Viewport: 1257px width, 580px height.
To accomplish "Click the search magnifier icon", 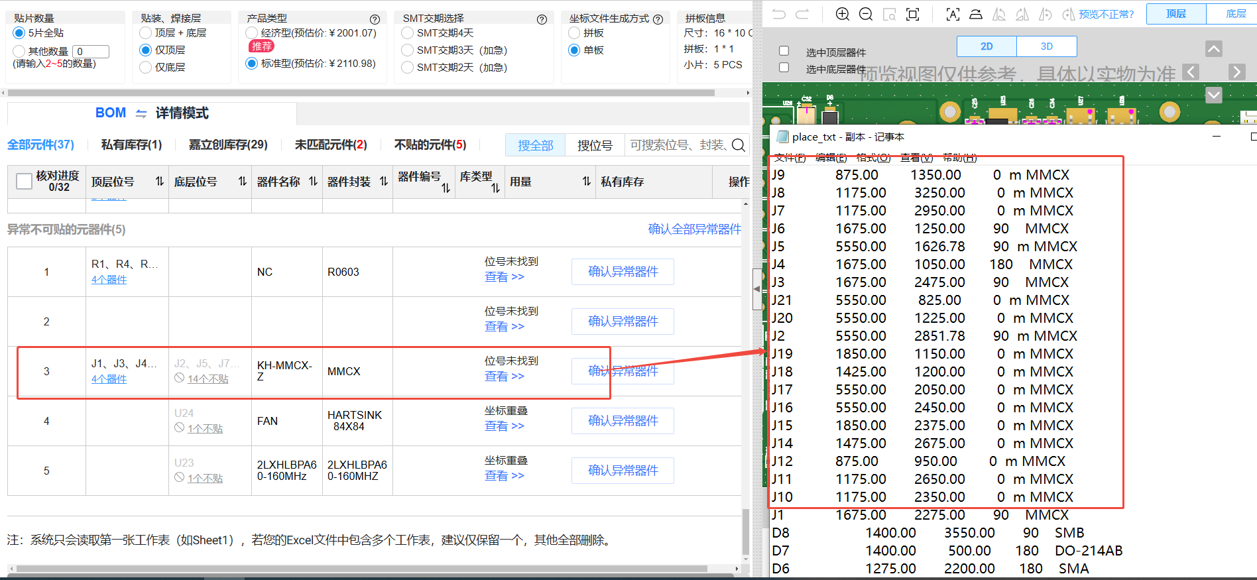I will [739, 145].
